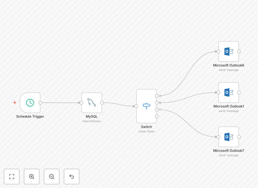The image size is (258, 188).
Task: Open the Microsoft Outlook1 node
Action: click(x=228, y=92)
